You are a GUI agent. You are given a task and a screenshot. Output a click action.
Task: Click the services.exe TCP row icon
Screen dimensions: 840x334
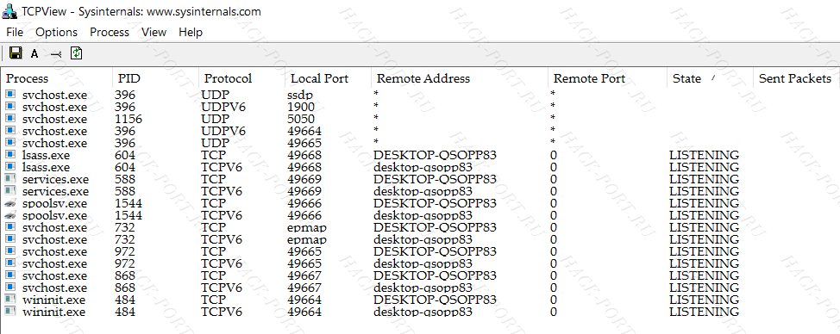(x=10, y=178)
